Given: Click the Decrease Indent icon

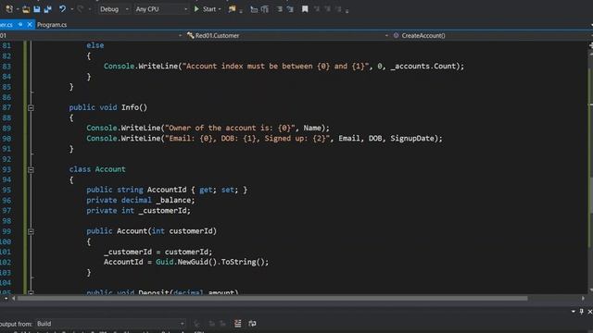Looking at the screenshot, I should 280,9.
